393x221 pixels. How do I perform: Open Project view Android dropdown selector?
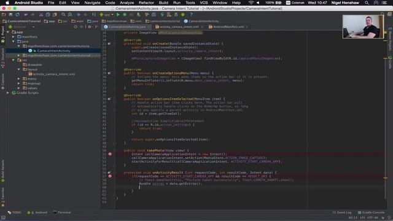(21, 27)
